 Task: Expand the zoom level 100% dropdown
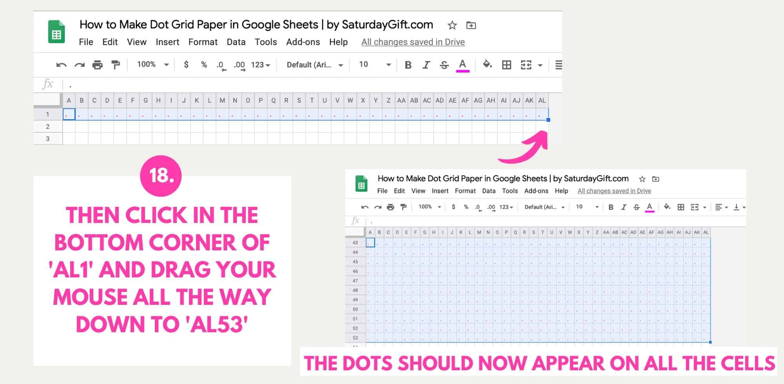[x=153, y=65]
